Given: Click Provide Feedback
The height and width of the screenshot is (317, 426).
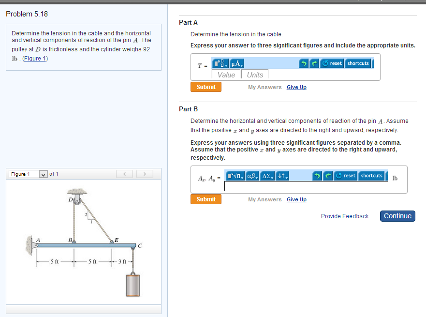Looking at the screenshot, I should 345,216.
